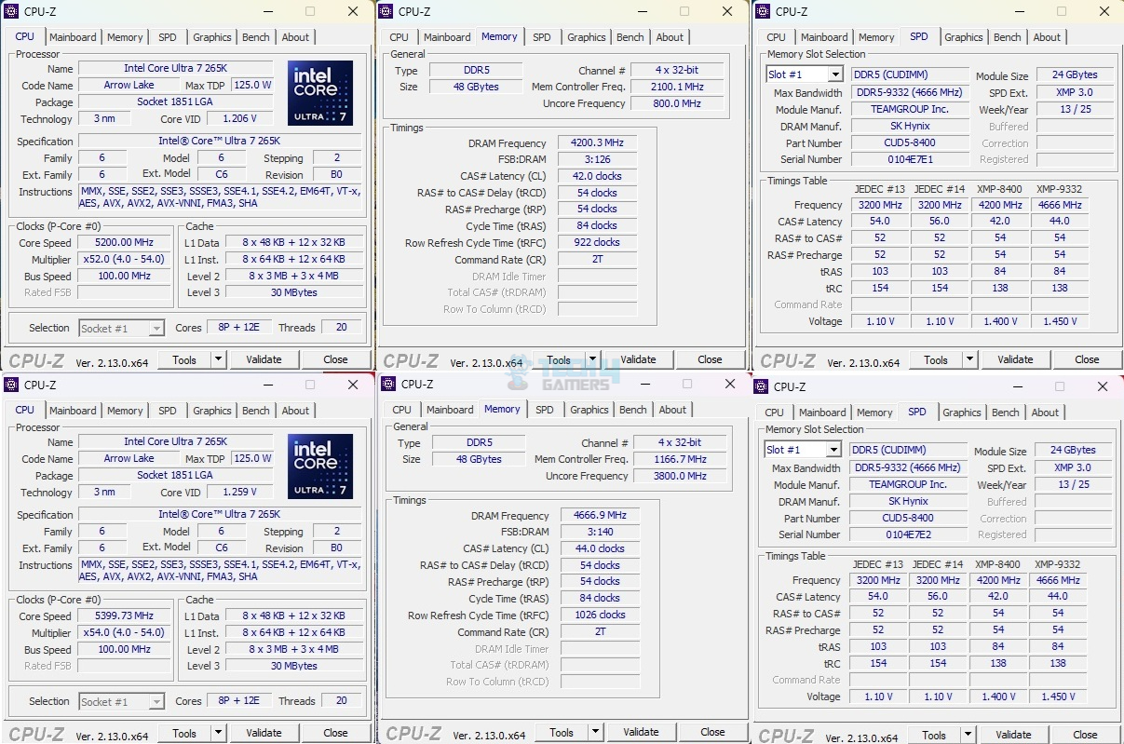Click Validate button in bottom-right SPD window
The height and width of the screenshot is (744, 1124).
point(1013,735)
